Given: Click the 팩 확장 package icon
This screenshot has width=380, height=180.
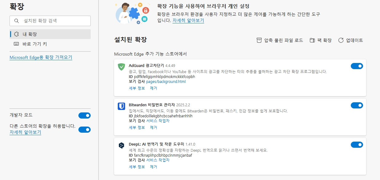Looking at the screenshot, I should coord(312,40).
